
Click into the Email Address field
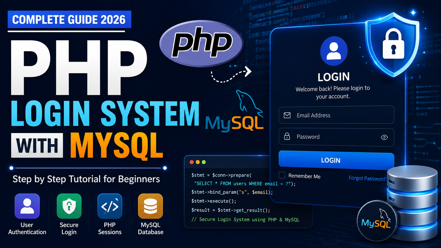pos(336,115)
